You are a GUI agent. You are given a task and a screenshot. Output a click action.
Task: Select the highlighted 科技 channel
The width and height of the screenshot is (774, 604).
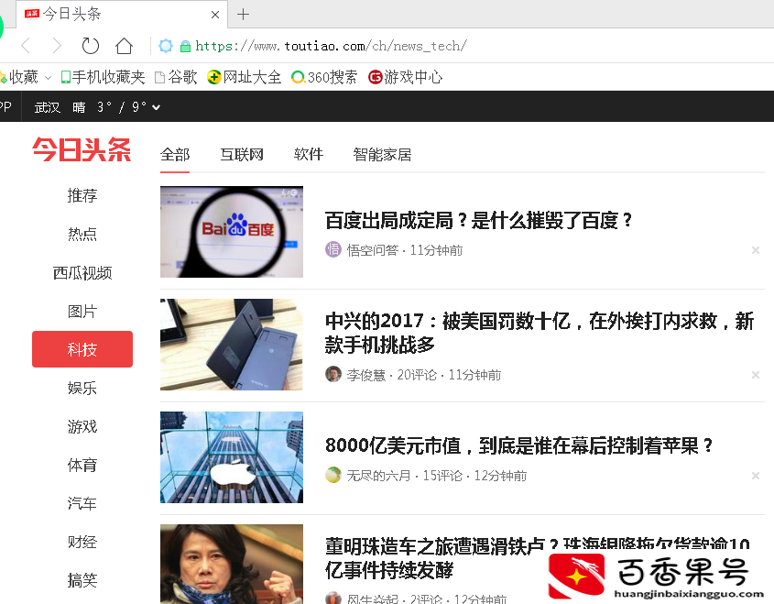point(82,349)
